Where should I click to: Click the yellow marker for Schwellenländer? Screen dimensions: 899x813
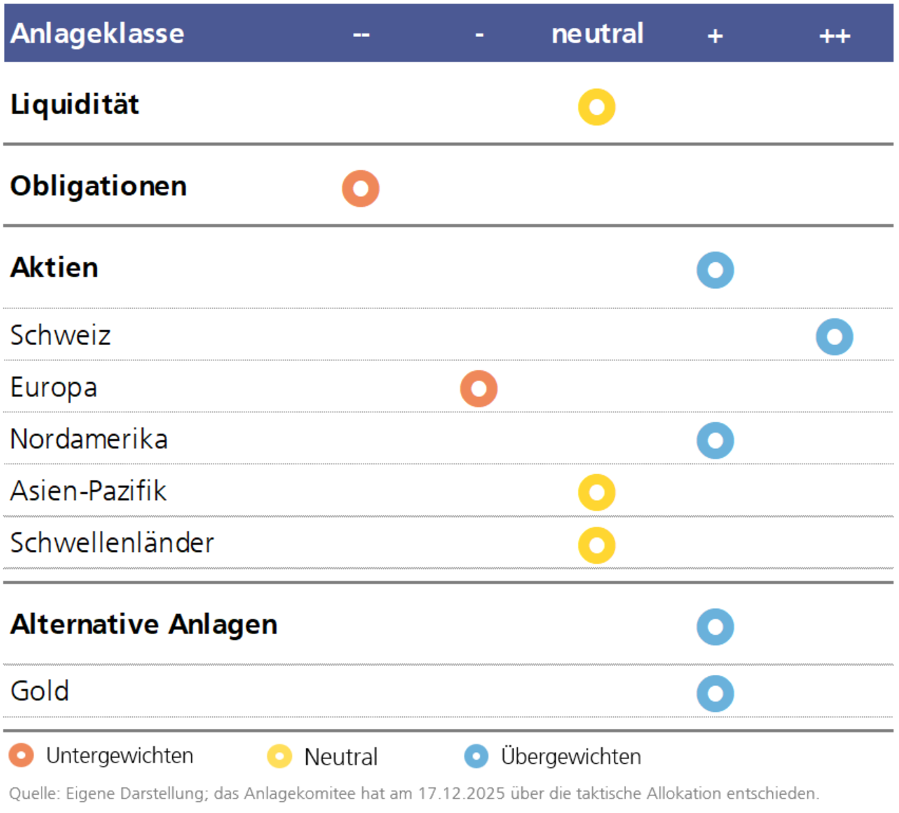(597, 545)
